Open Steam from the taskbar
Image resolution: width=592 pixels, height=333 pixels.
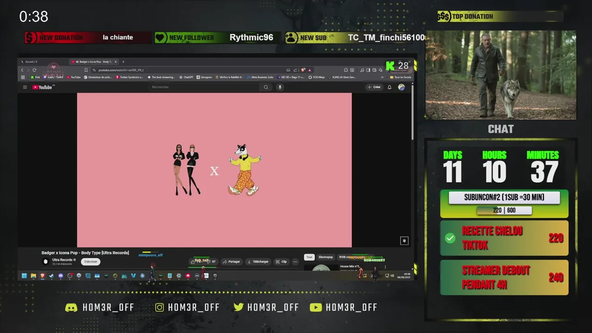point(51,276)
